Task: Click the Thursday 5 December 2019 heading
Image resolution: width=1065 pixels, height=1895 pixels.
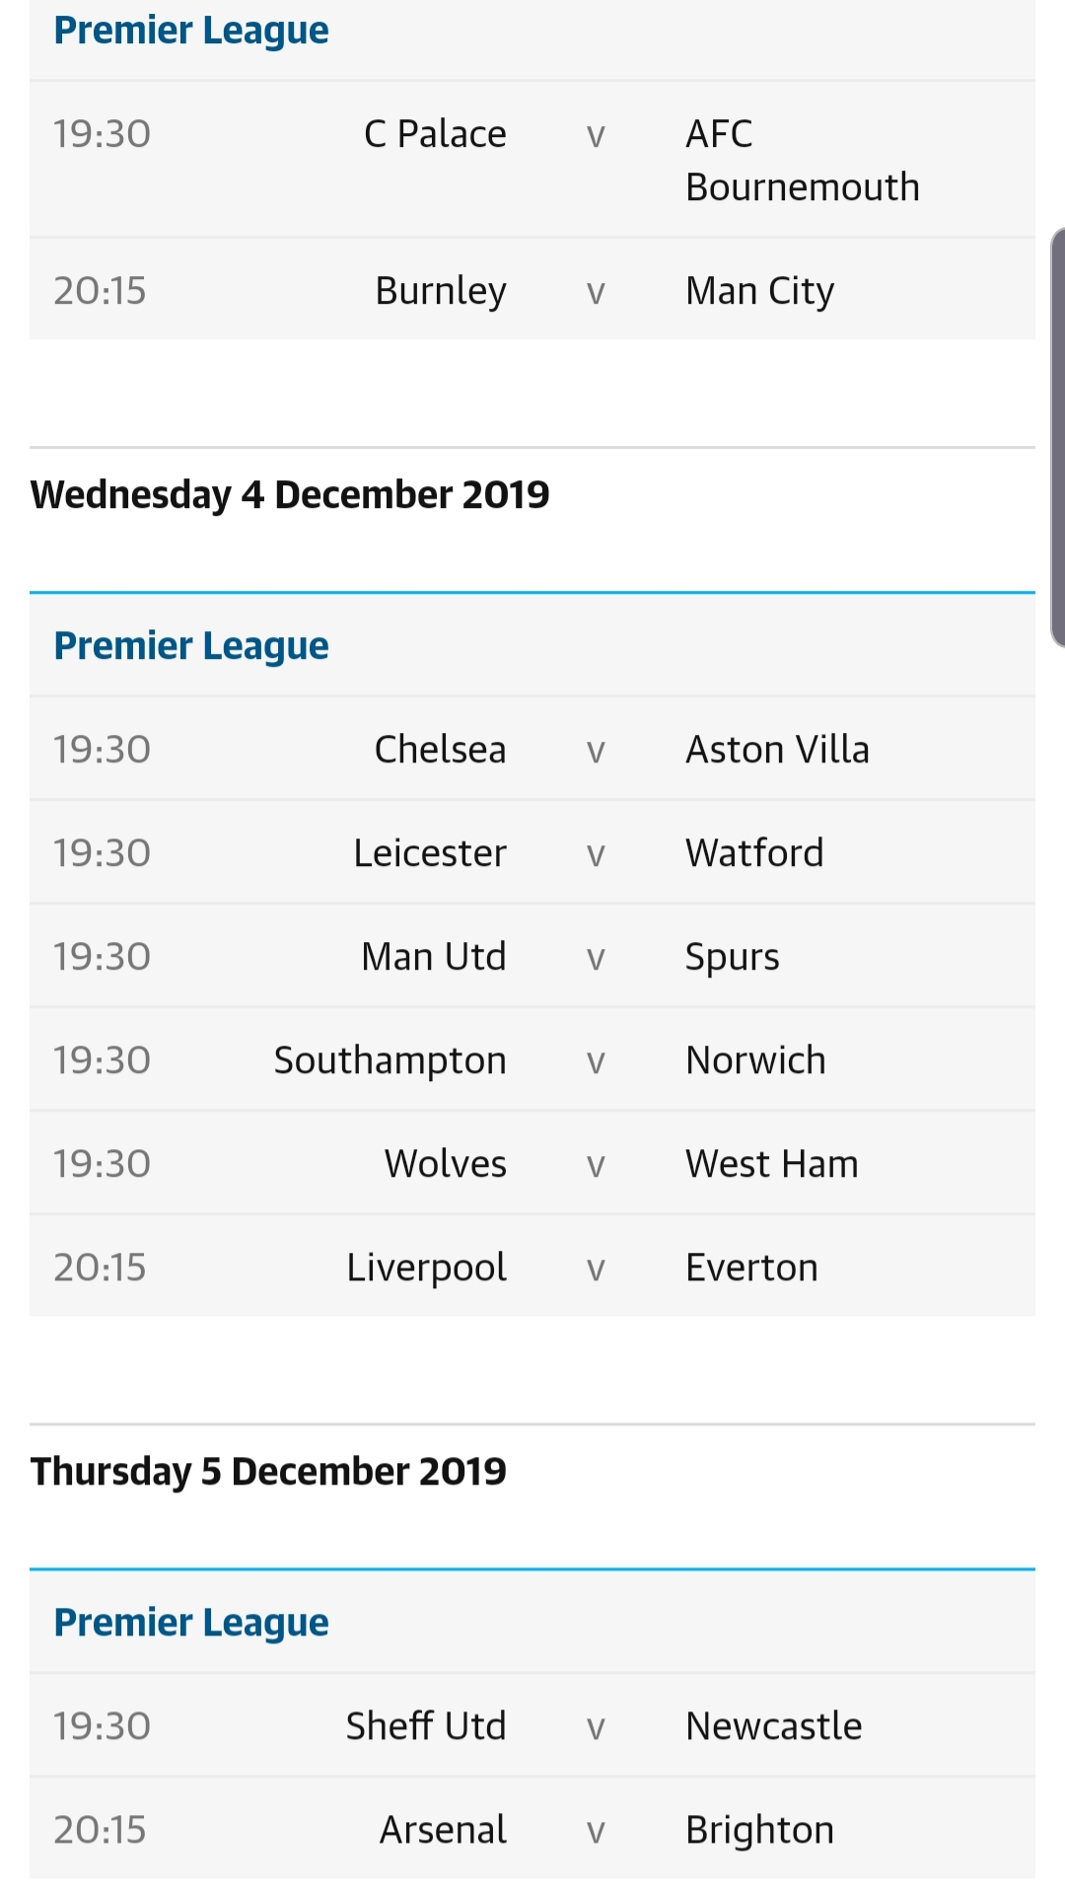Action: pos(268,1471)
